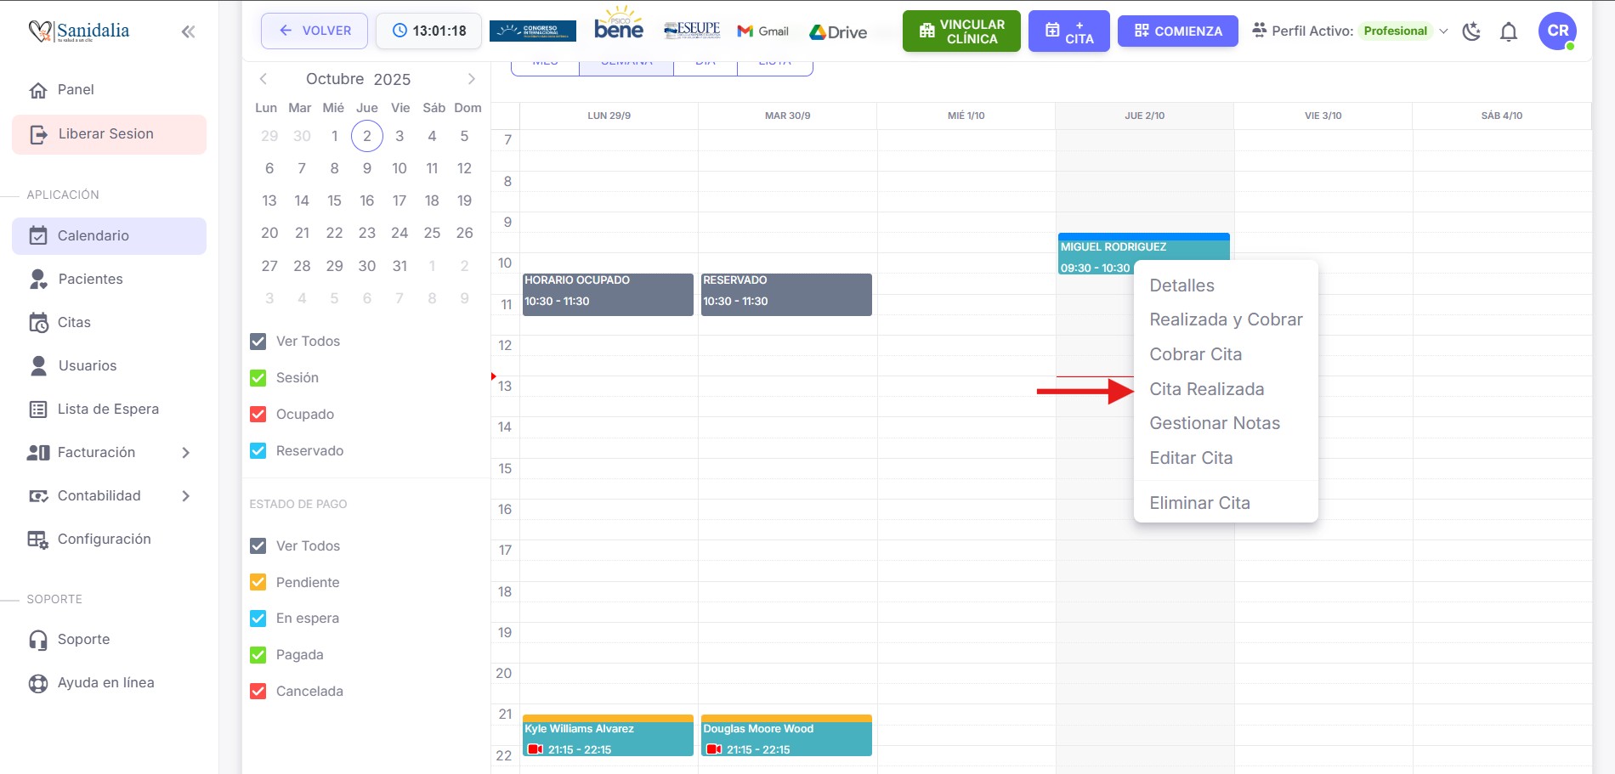Click the CR user avatar
The width and height of the screenshot is (1615, 774).
pyautogui.click(x=1557, y=31)
